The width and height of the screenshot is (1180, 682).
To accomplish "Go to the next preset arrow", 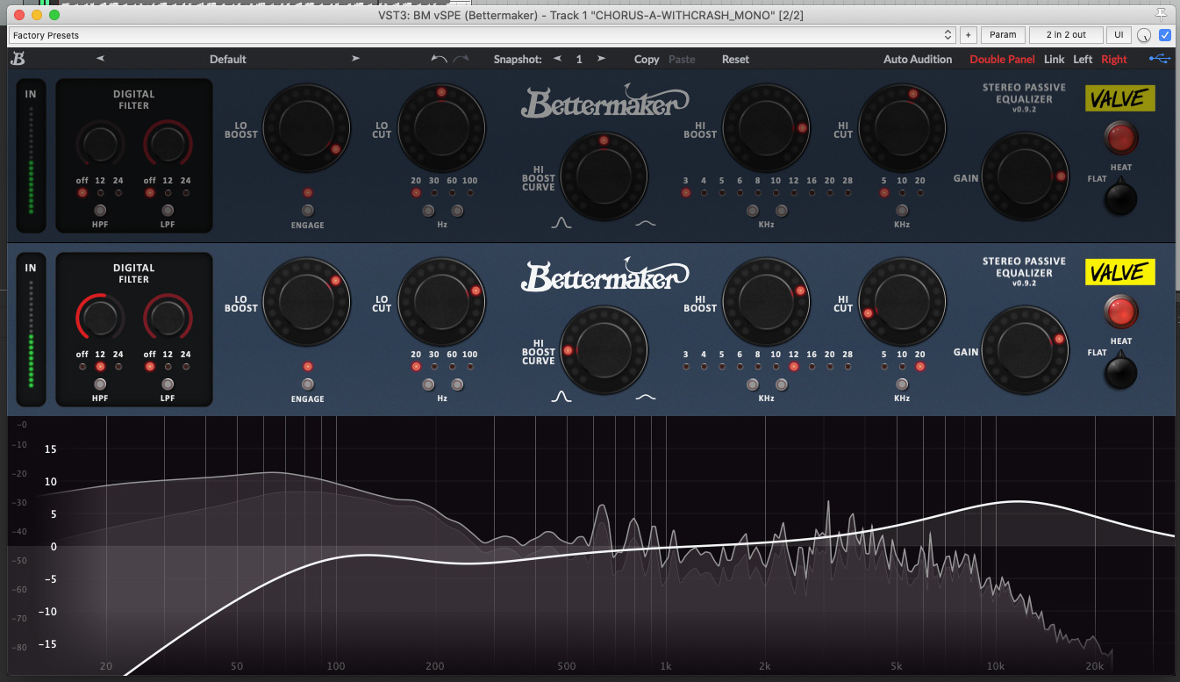I will 355,59.
